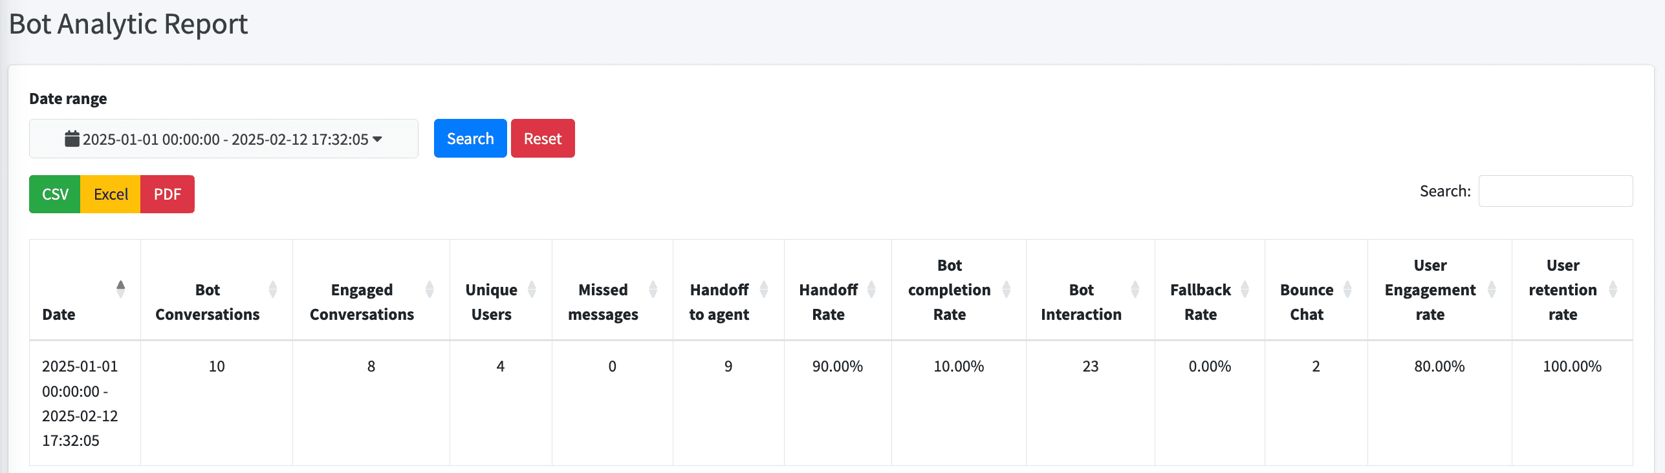Viewport: 1665px width, 473px height.
Task: Sort the Bounce Chat column
Action: tap(1348, 289)
